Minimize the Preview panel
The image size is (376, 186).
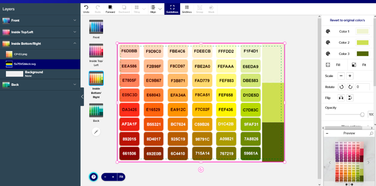pos(327,134)
